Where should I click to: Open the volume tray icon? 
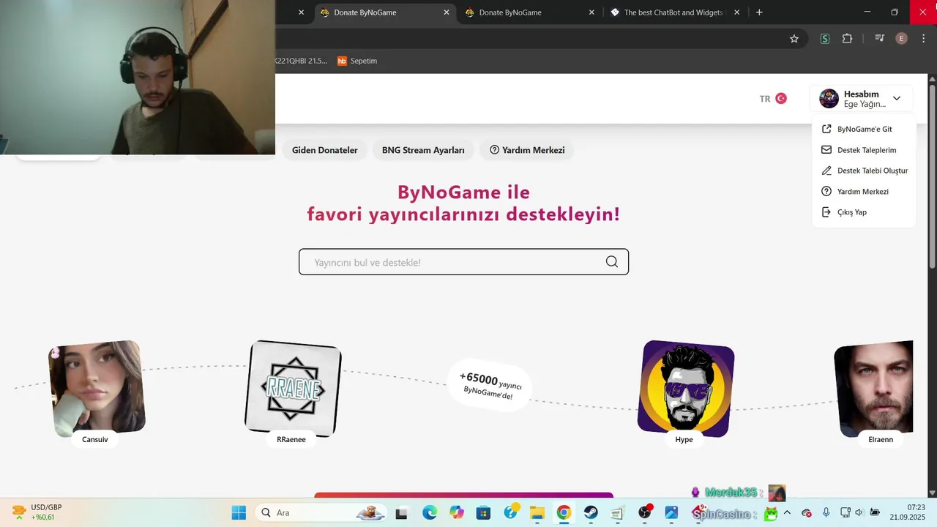click(859, 512)
